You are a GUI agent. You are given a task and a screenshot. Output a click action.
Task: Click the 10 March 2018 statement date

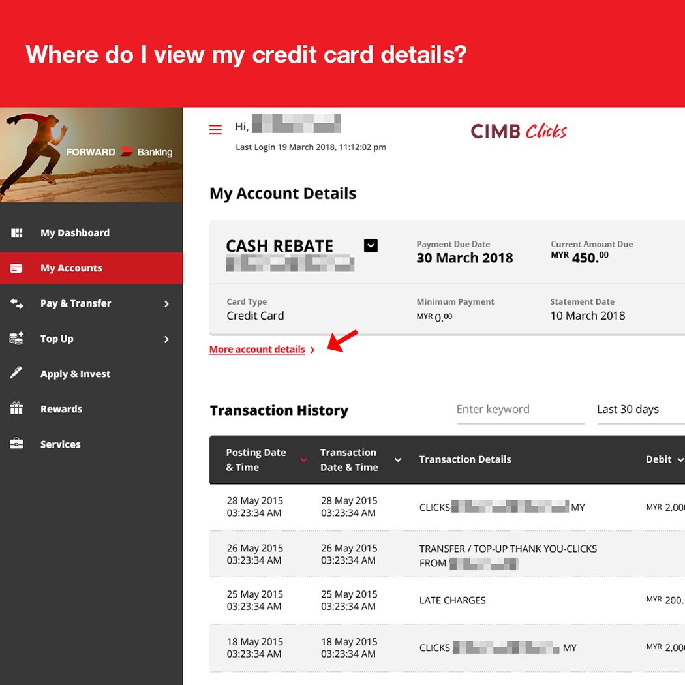click(x=588, y=316)
